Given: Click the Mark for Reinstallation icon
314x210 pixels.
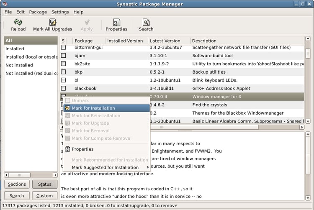Looking at the screenshot, I should [x=68, y=115].
